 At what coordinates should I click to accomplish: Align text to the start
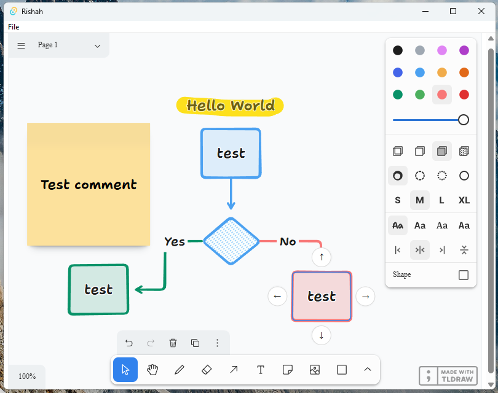pos(398,250)
